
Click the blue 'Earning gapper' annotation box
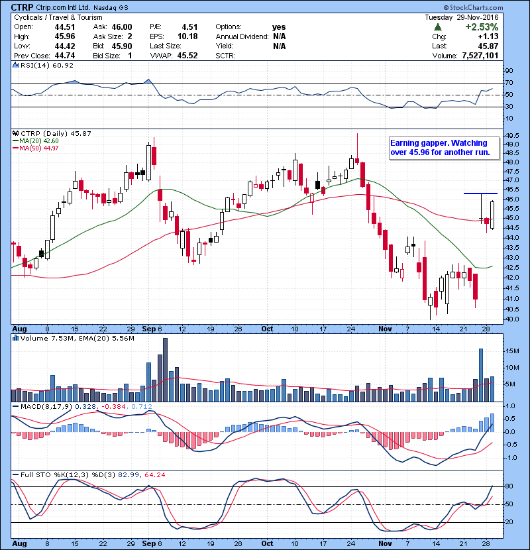[444, 148]
